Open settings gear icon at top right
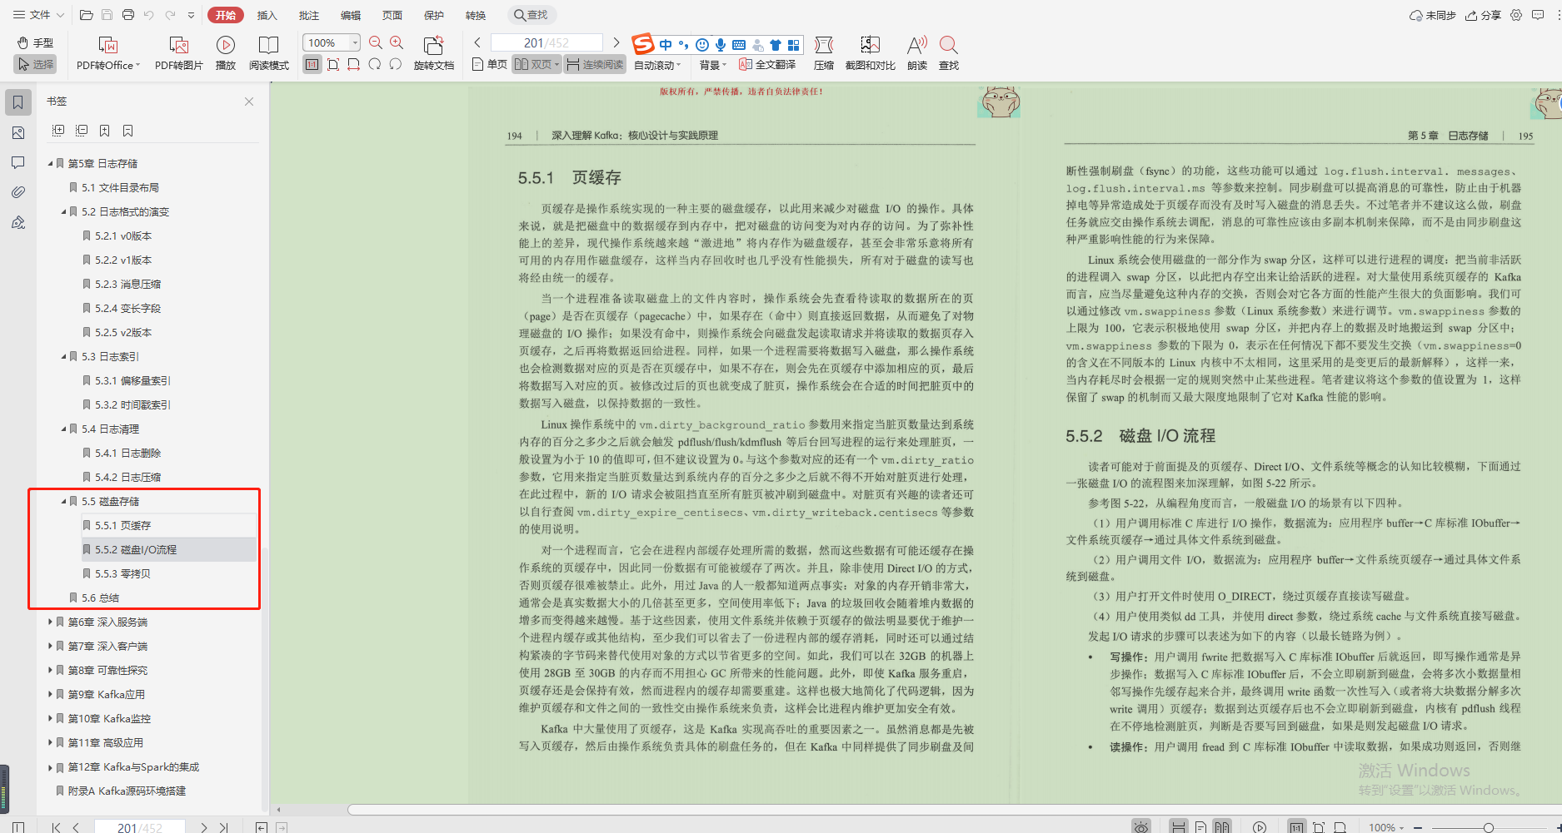1562x833 pixels. 1516,15
